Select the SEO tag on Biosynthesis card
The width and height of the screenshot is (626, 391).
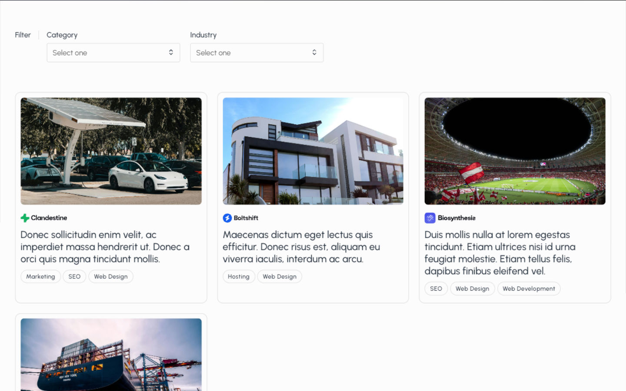436,289
